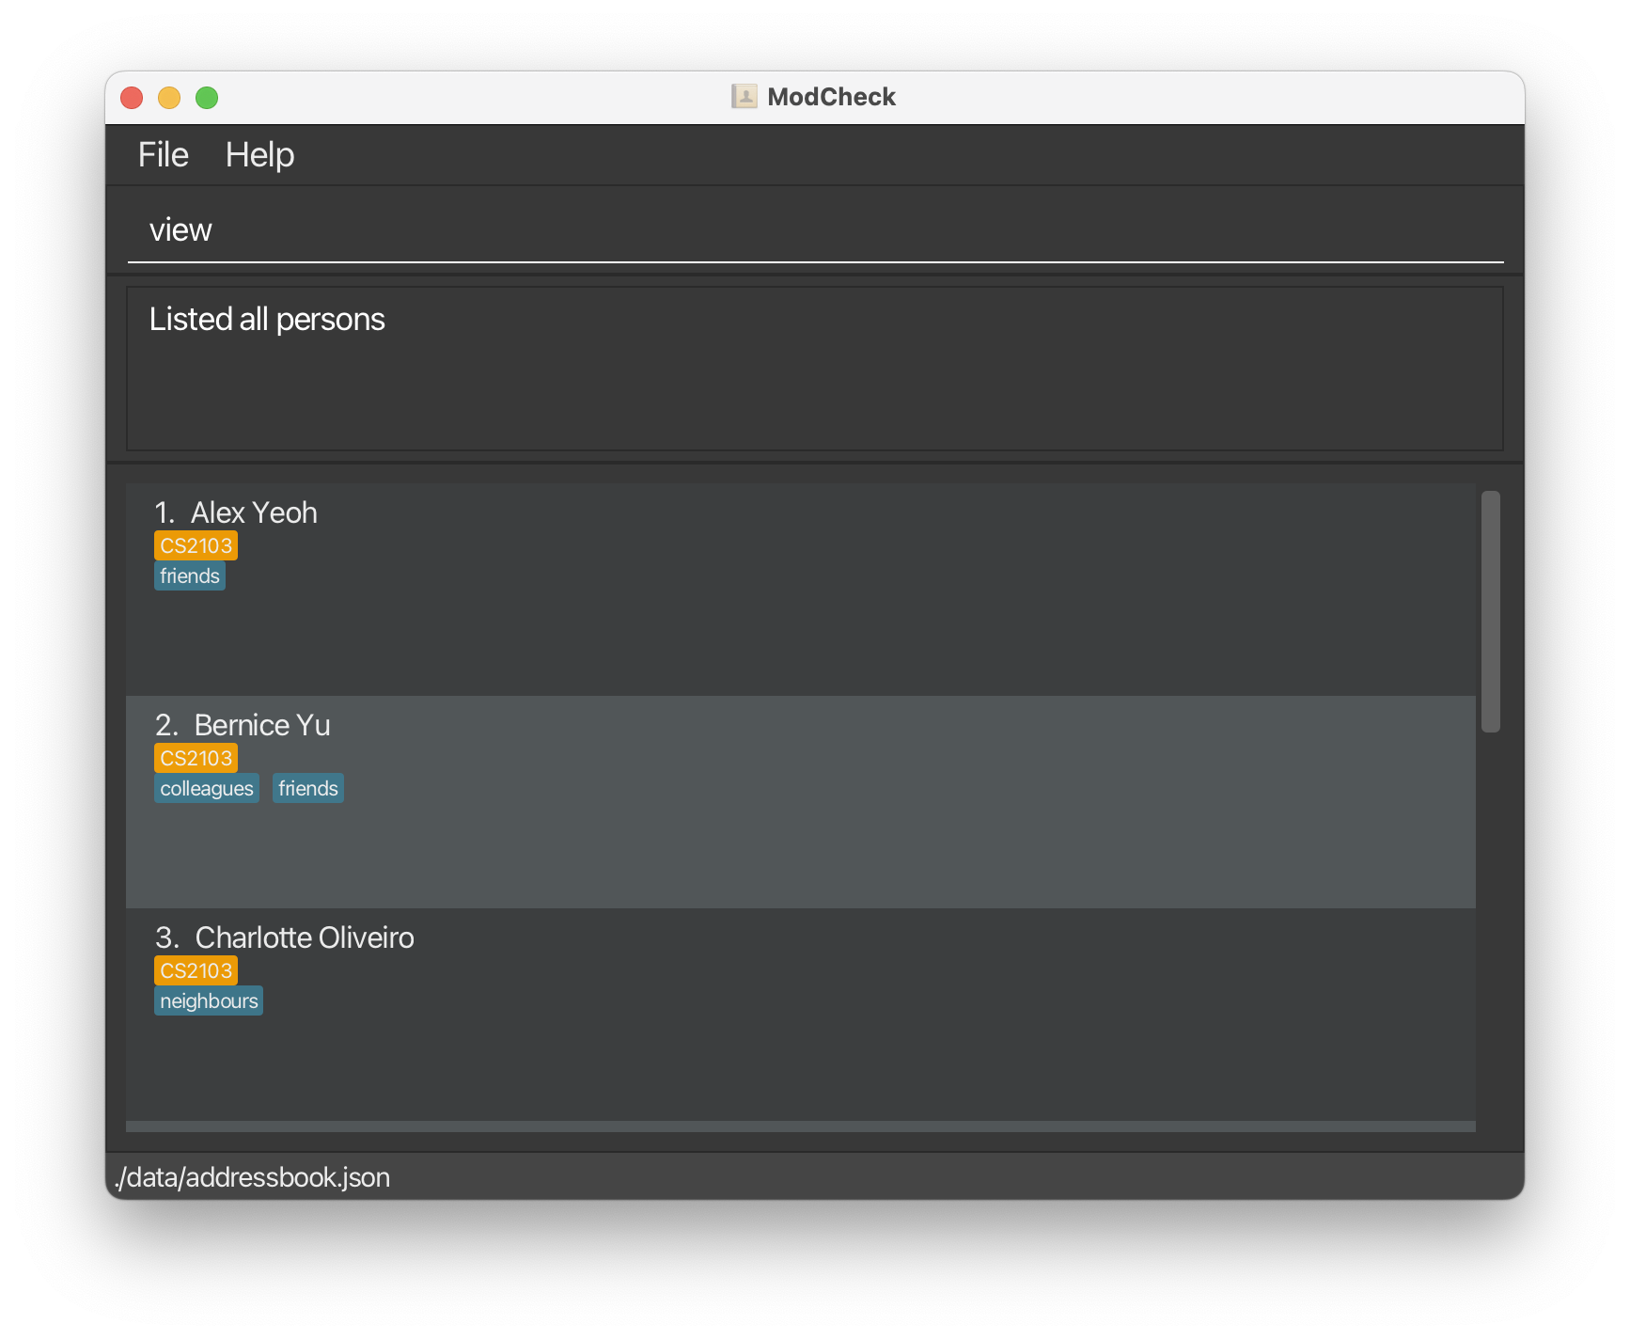Click the ./data/addressbook.json status bar path
Viewport: 1630px width, 1339px height.
[252, 1177]
